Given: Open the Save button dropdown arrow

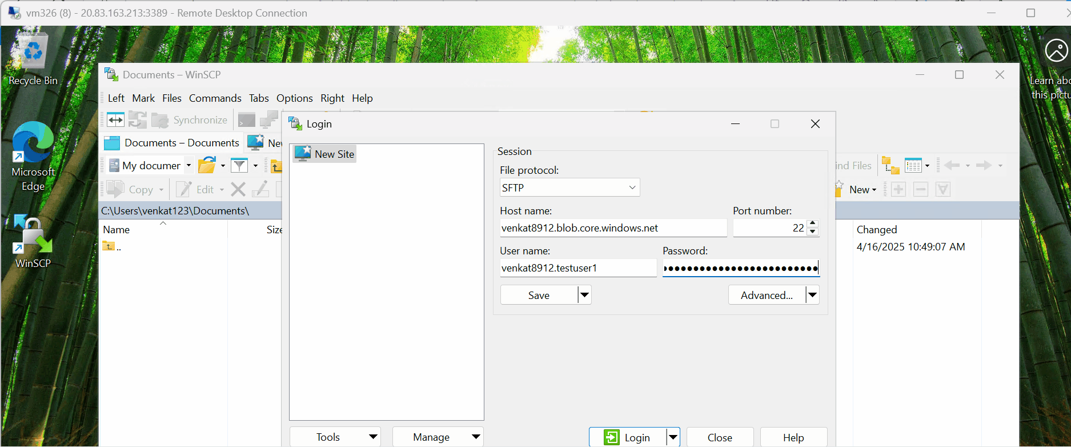Looking at the screenshot, I should click(x=584, y=295).
